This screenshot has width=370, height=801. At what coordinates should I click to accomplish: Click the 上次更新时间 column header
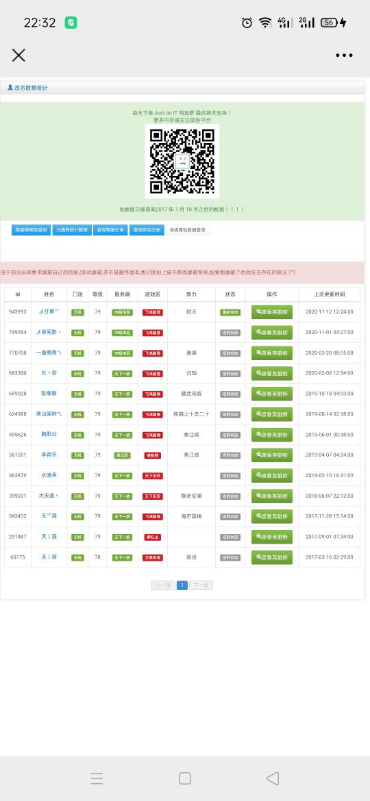pos(329,295)
